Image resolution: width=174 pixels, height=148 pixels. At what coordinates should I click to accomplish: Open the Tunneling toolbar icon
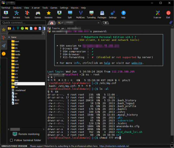91,15
